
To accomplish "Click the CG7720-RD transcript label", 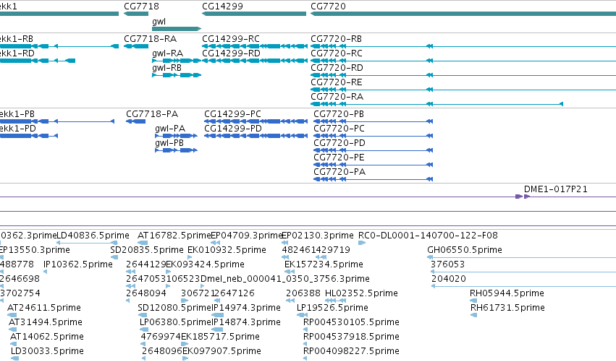I will [x=337, y=68].
